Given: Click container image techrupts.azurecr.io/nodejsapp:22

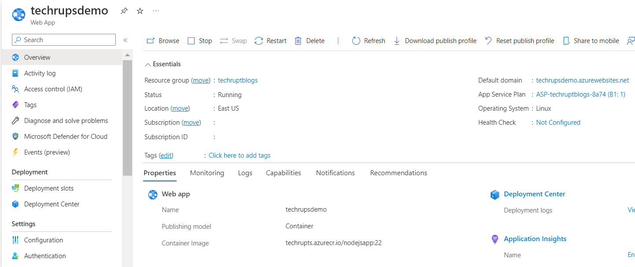Looking at the screenshot, I should (x=333, y=243).
